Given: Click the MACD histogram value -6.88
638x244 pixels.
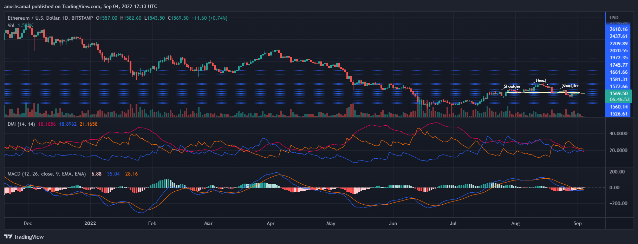Looking at the screenshot, I should pos(95,174).
